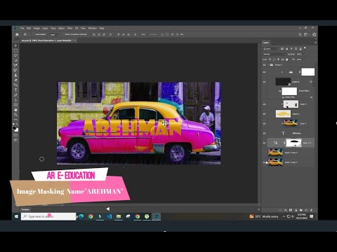Open File Explorer from the taskbar

click(x=119, y=216)
